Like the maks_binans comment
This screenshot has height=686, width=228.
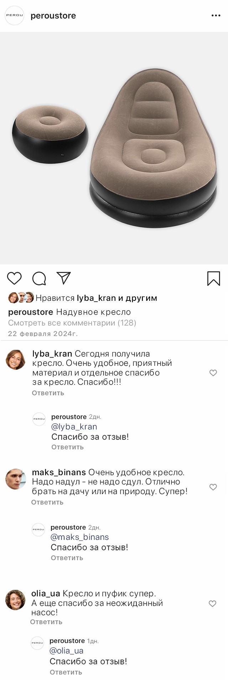[213, 487]
